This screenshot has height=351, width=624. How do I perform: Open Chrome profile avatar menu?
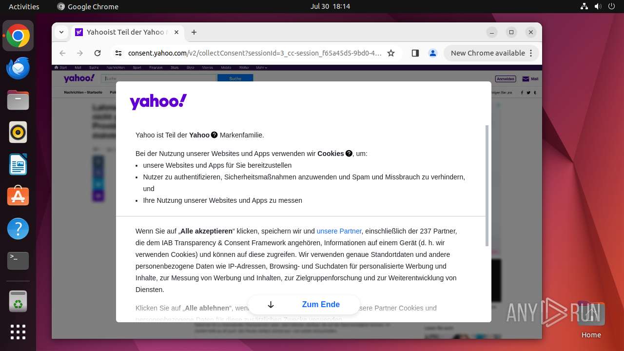[433, 53]
